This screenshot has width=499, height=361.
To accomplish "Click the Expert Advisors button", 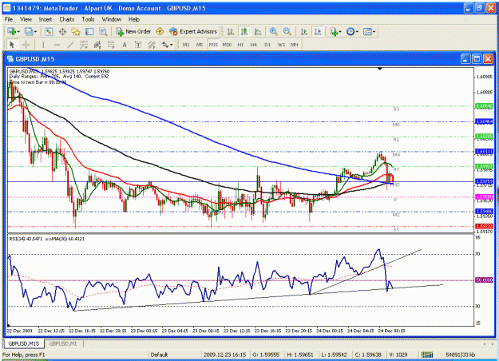I will [193, 31].
